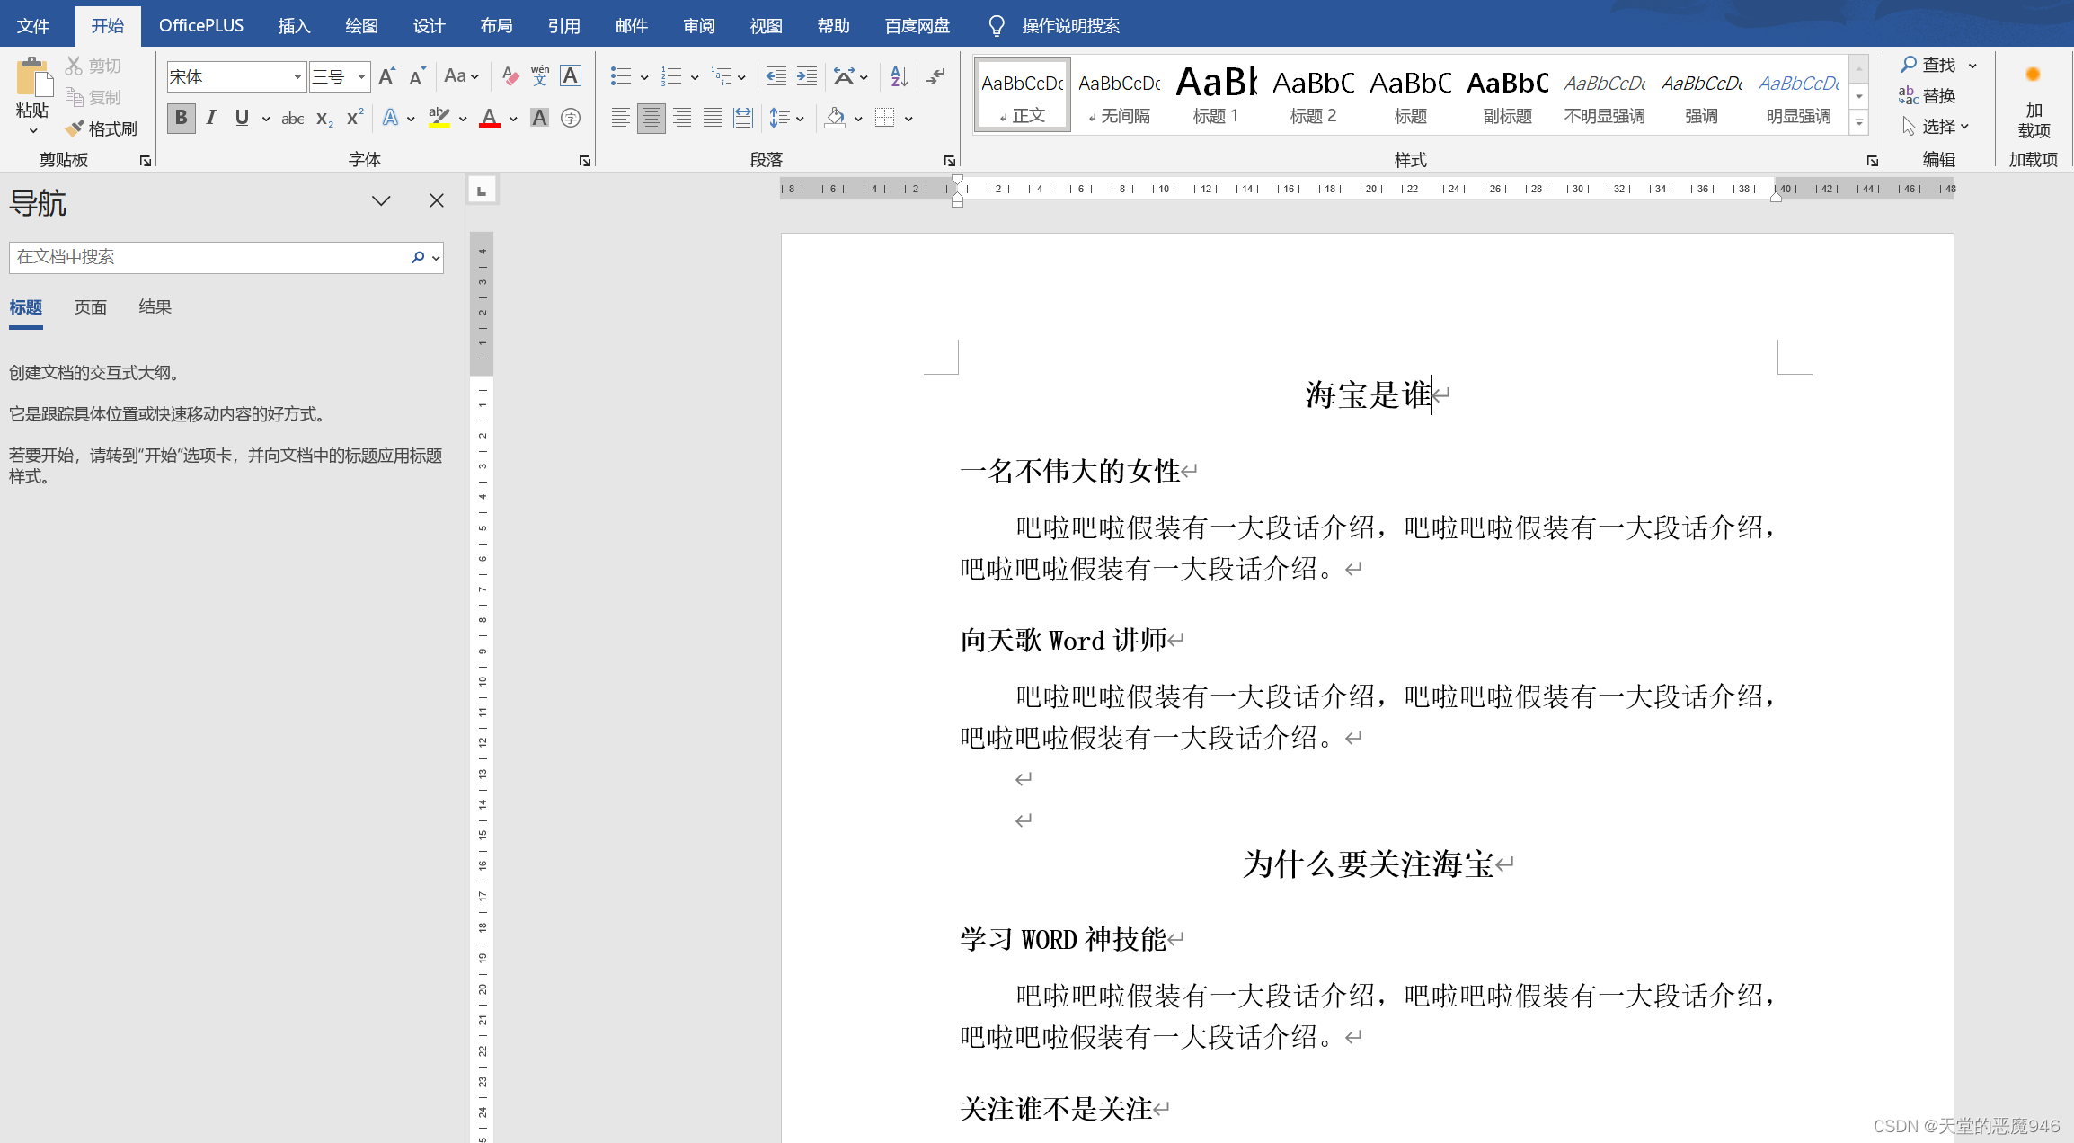Toggle underline formatting

(x=242, y=118)
